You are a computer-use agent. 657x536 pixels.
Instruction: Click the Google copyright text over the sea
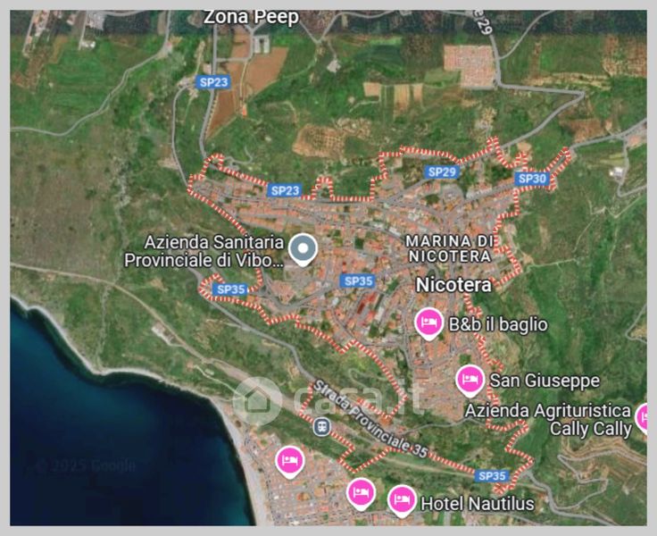pyautogui.click(x=85, y=465)
